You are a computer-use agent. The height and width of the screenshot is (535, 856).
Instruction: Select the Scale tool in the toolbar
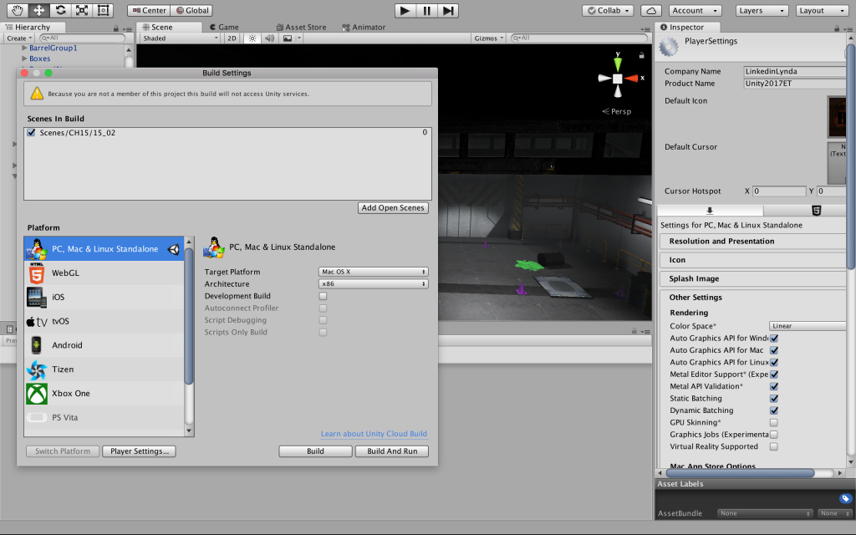point(81,10)
